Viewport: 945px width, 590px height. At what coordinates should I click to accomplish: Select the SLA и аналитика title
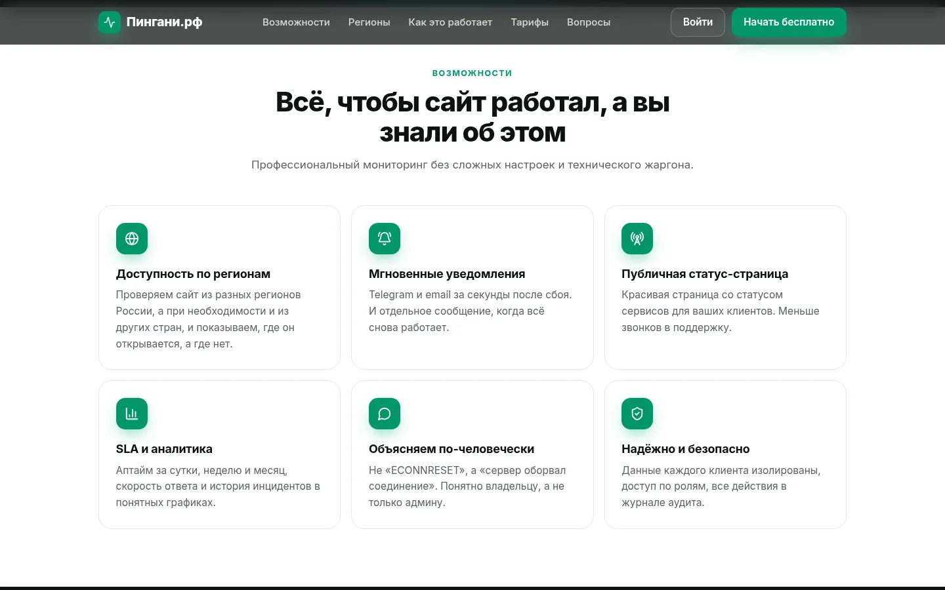[164, 449]
